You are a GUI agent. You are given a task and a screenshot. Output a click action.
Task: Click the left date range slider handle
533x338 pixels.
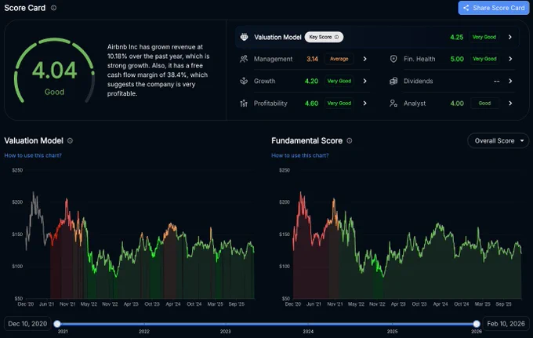pyautogui.click(x=57, y=324)
